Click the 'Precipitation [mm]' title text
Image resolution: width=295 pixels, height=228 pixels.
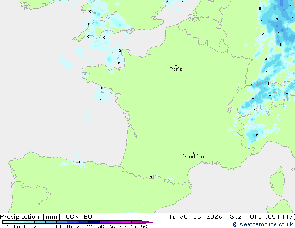pyautogui.click(x=30, y=217)
